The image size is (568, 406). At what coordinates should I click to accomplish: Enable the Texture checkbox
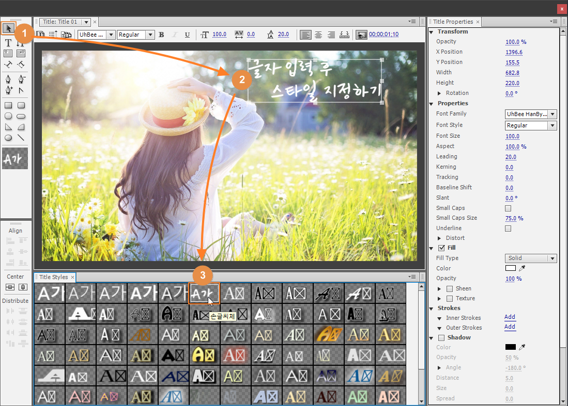coord(450,299)
